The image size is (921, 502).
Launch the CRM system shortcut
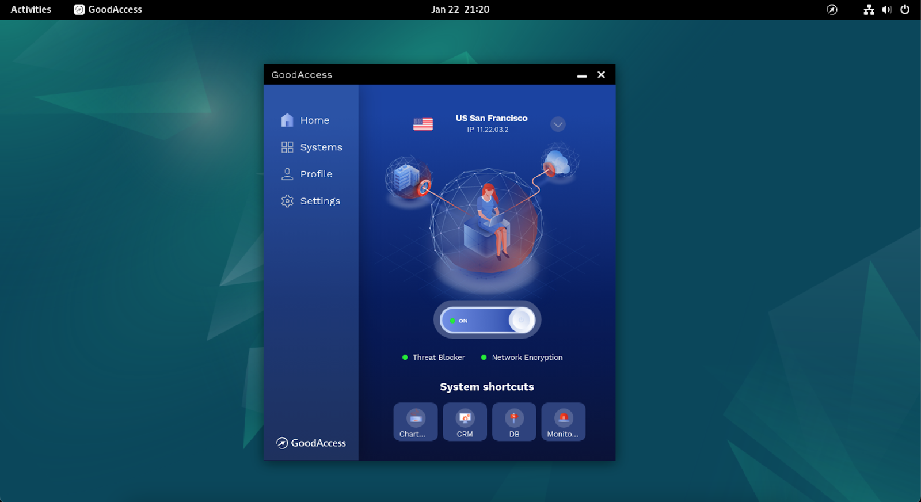(465, 422)
